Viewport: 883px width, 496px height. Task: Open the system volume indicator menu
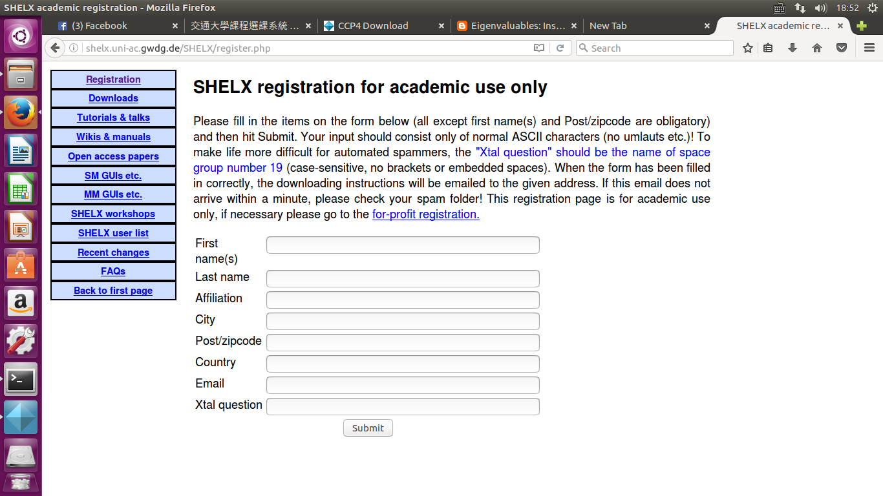(821, 8)
